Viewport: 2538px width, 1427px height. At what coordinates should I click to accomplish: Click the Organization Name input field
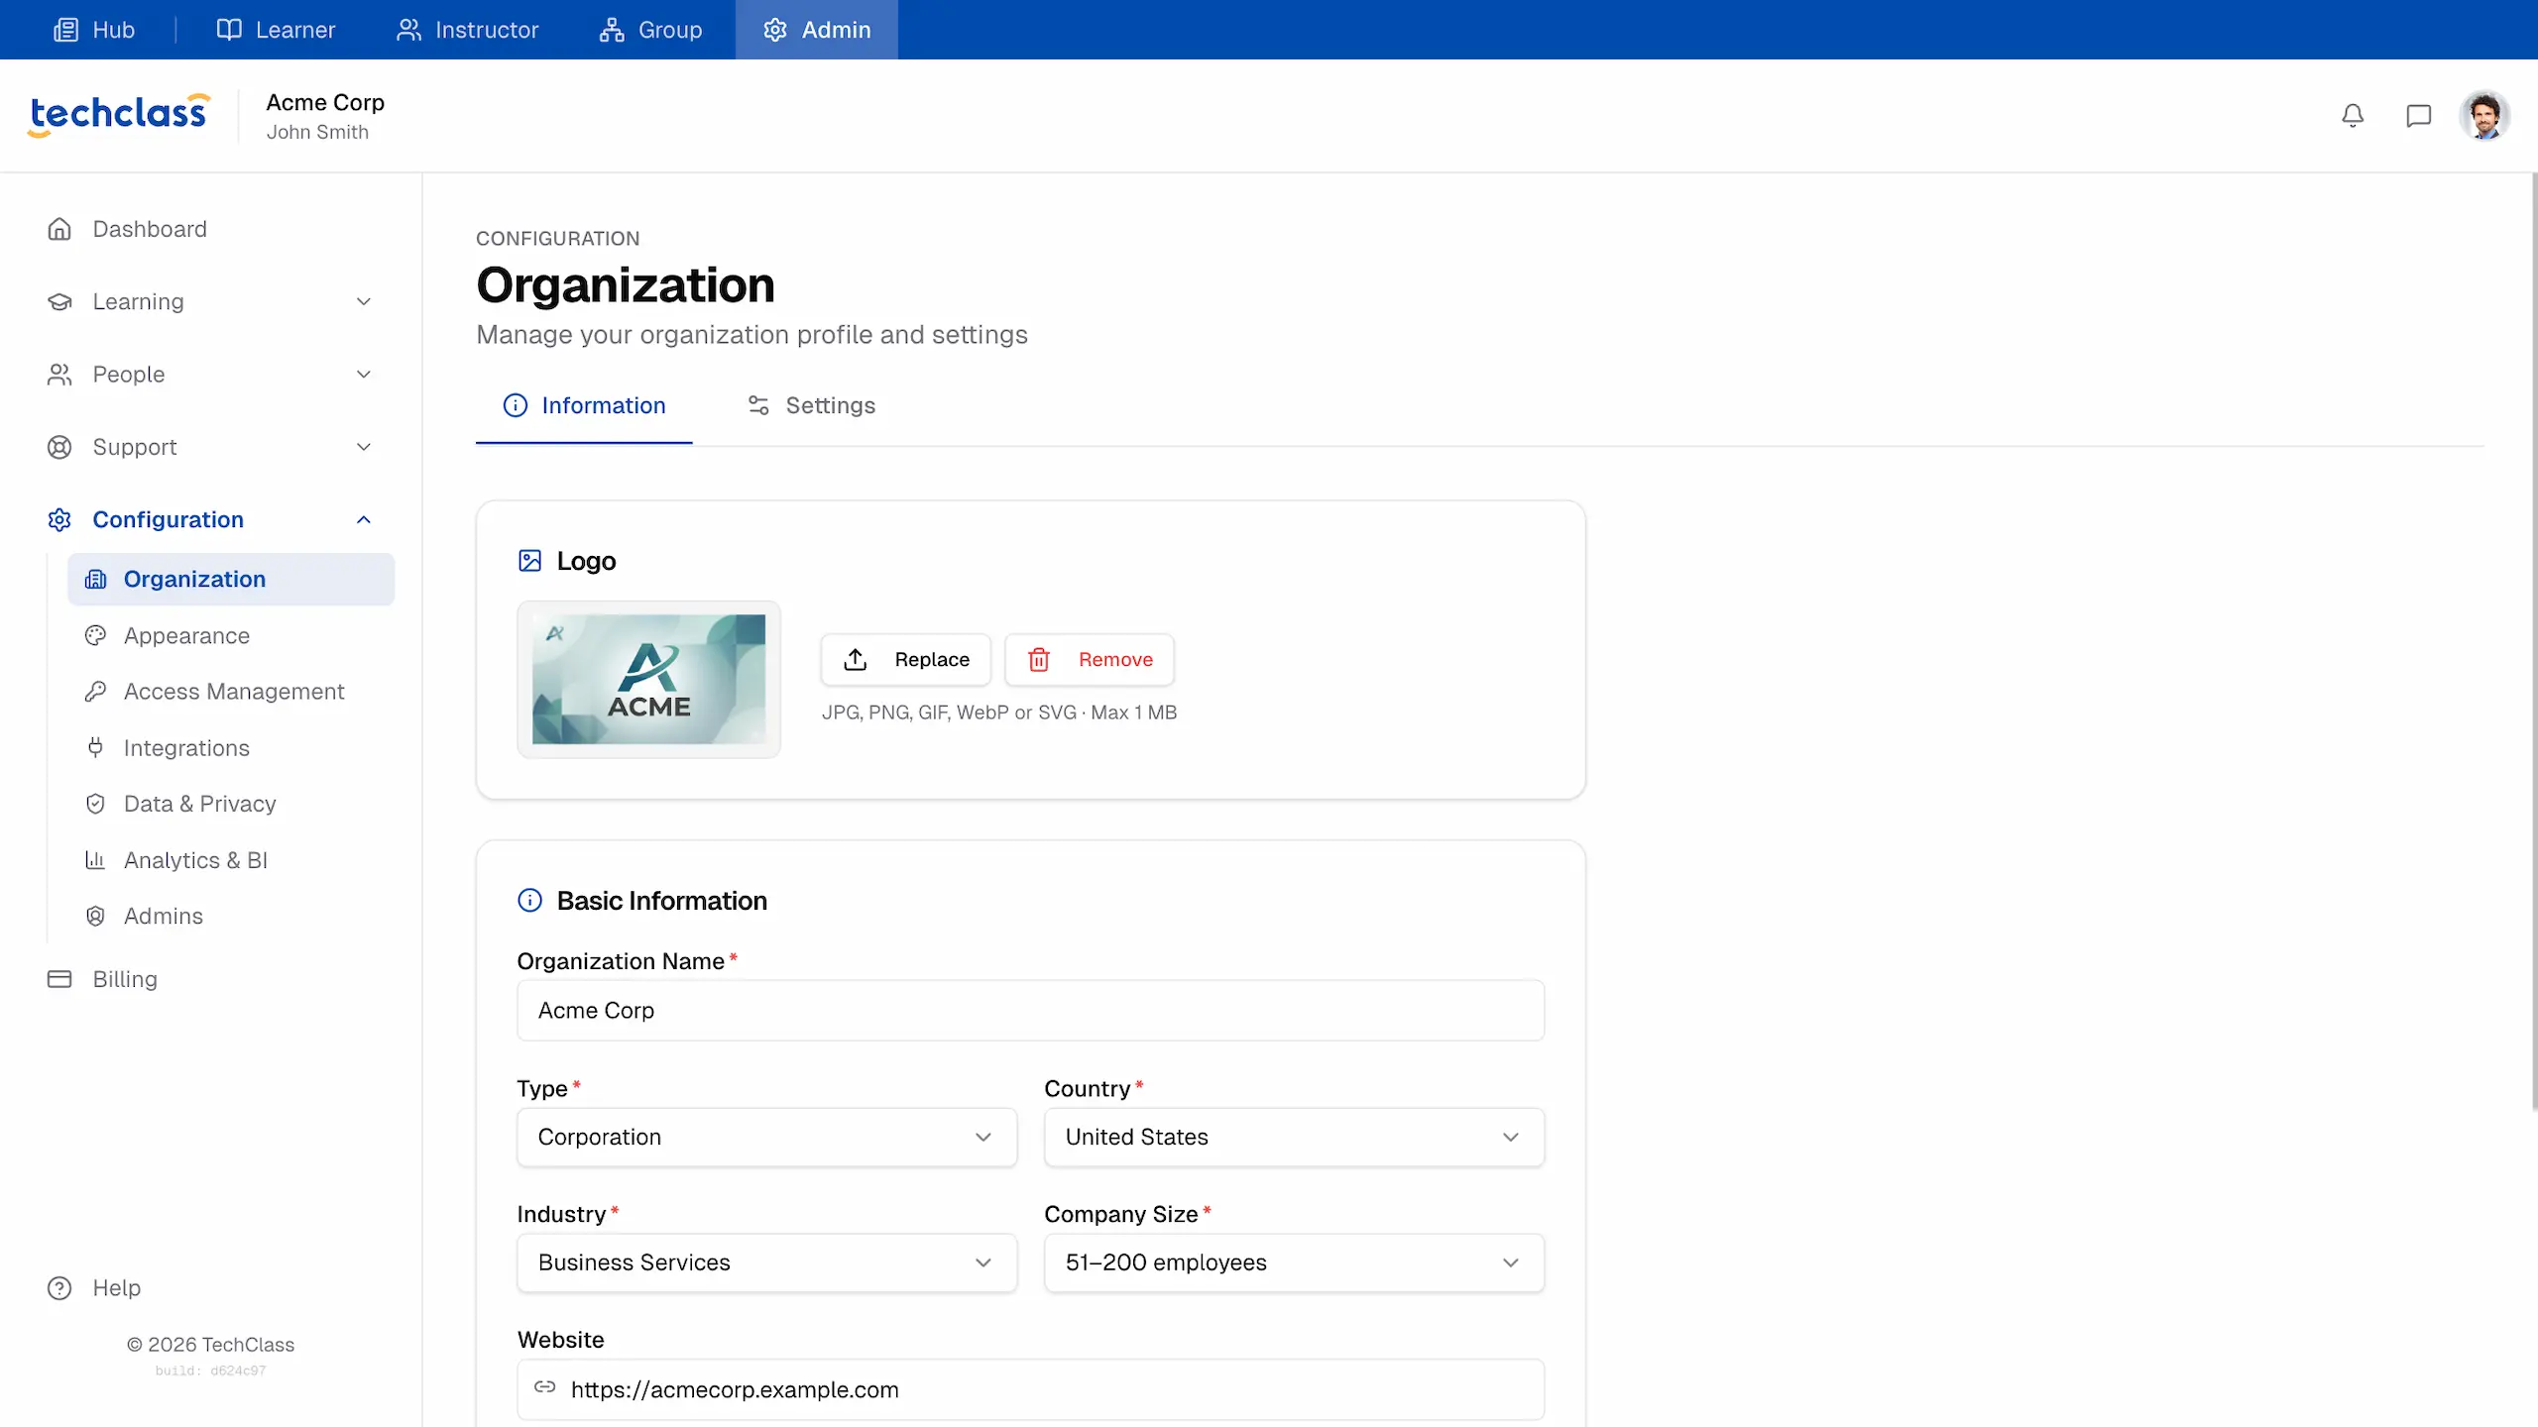(1030, 1011)
